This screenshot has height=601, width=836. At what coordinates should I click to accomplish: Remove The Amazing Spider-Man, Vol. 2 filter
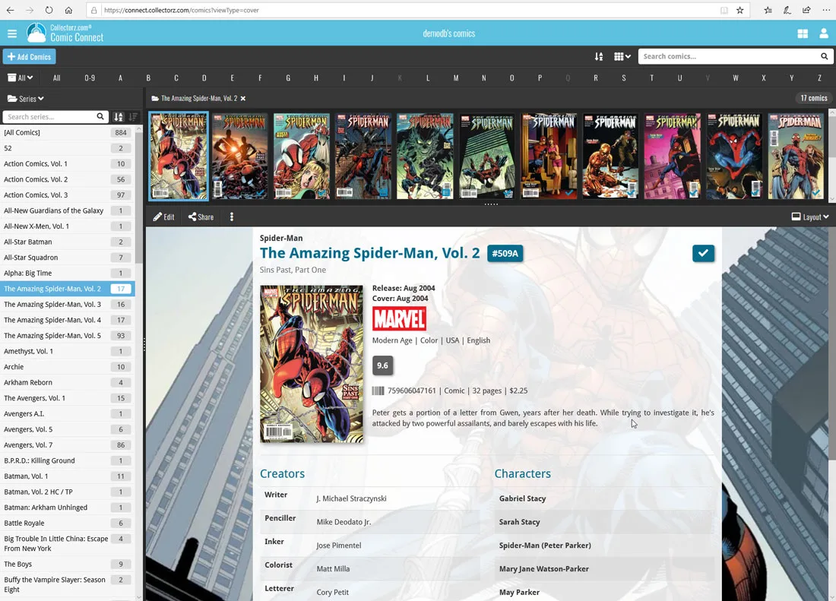(243, 99)
